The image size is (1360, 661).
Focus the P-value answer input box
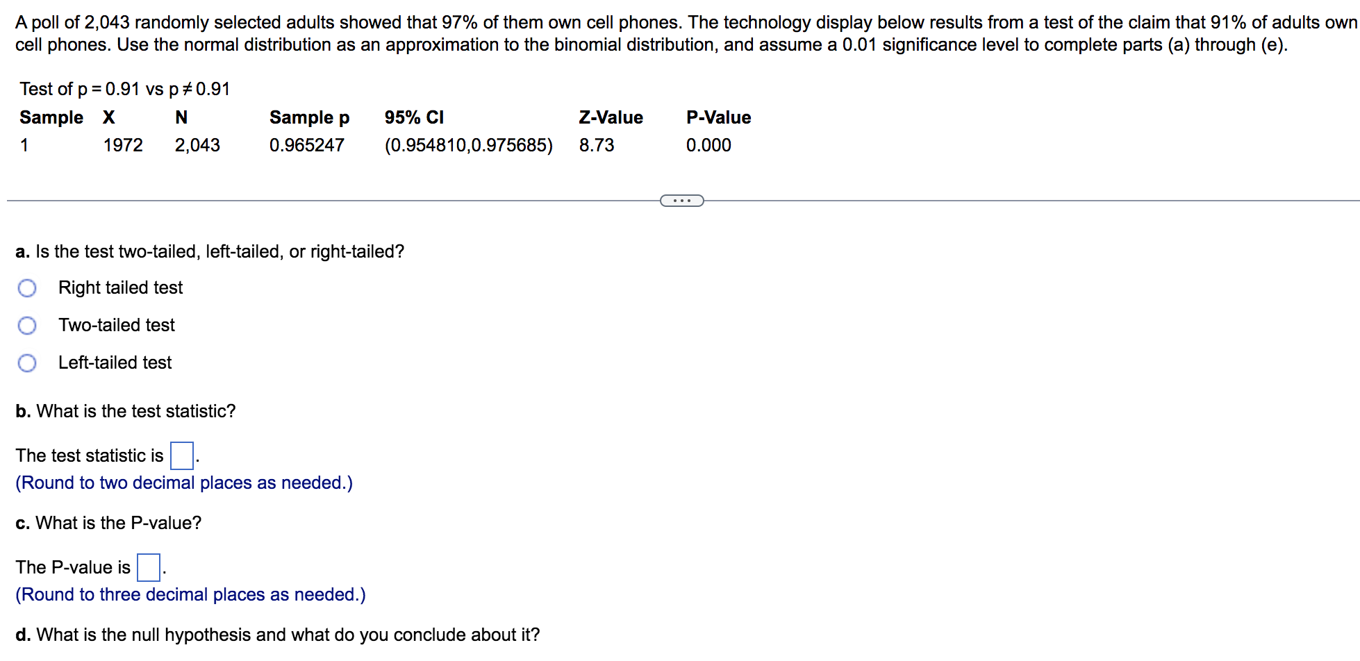149,568
